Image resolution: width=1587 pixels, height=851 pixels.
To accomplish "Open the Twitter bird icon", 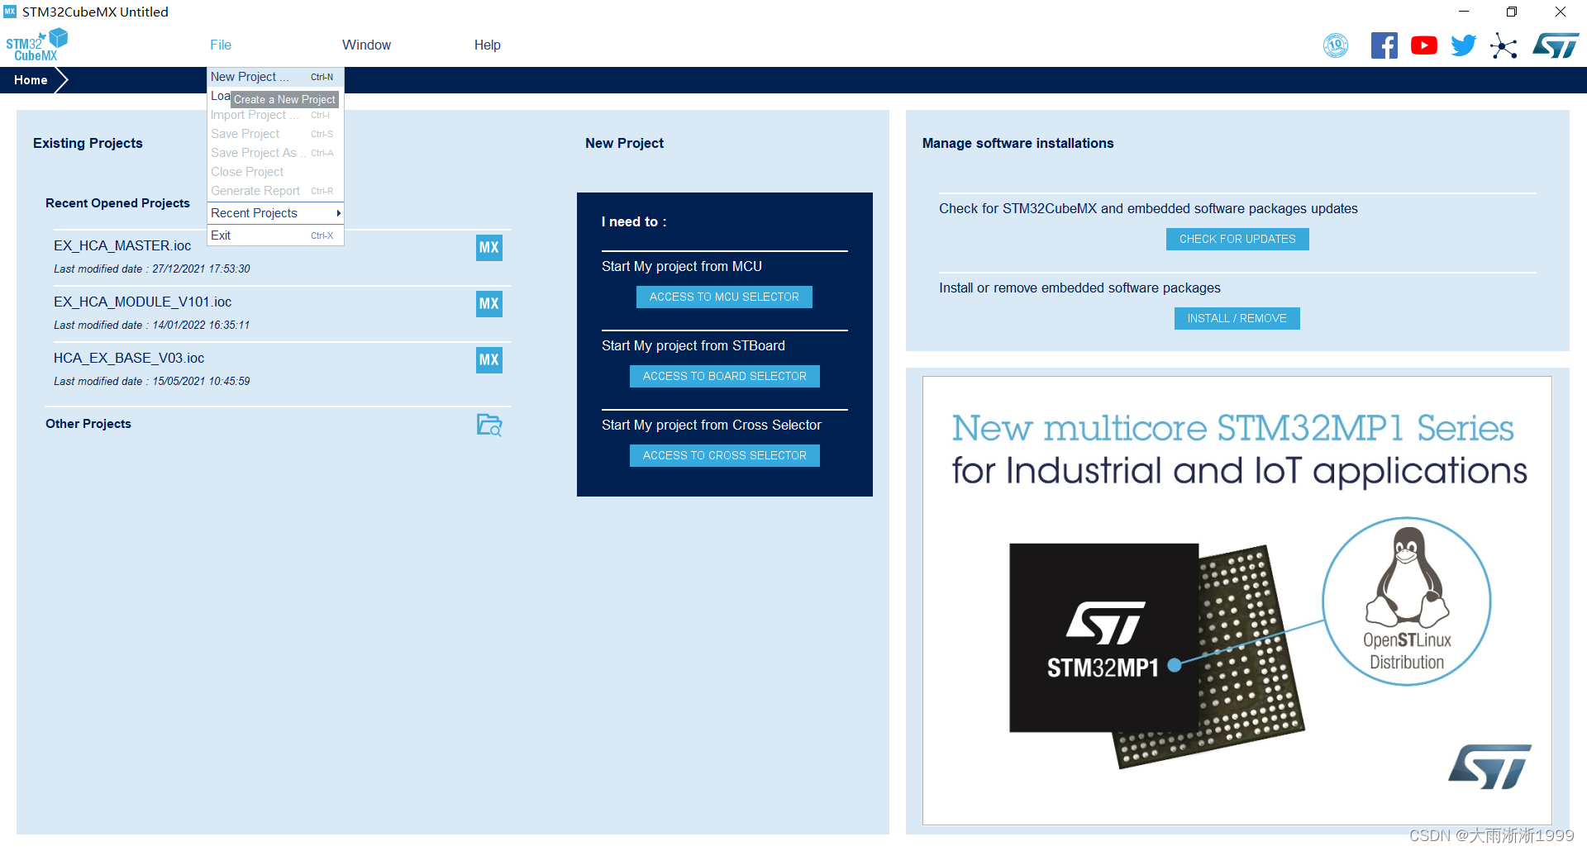I will (x=1464, y=45).
